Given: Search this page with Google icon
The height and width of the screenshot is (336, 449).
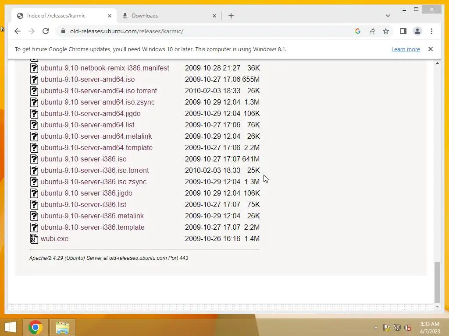Looking at the screenshot, I should click(x=358, y=31).
